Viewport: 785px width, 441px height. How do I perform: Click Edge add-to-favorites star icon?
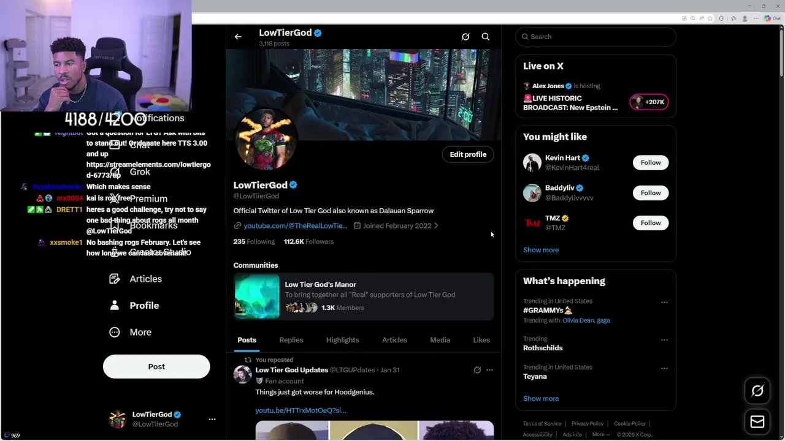click(x=710, y=18)
